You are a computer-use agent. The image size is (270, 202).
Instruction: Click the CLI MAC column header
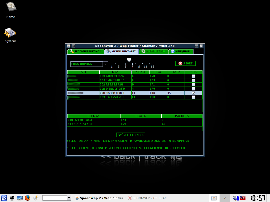[94, 116]
